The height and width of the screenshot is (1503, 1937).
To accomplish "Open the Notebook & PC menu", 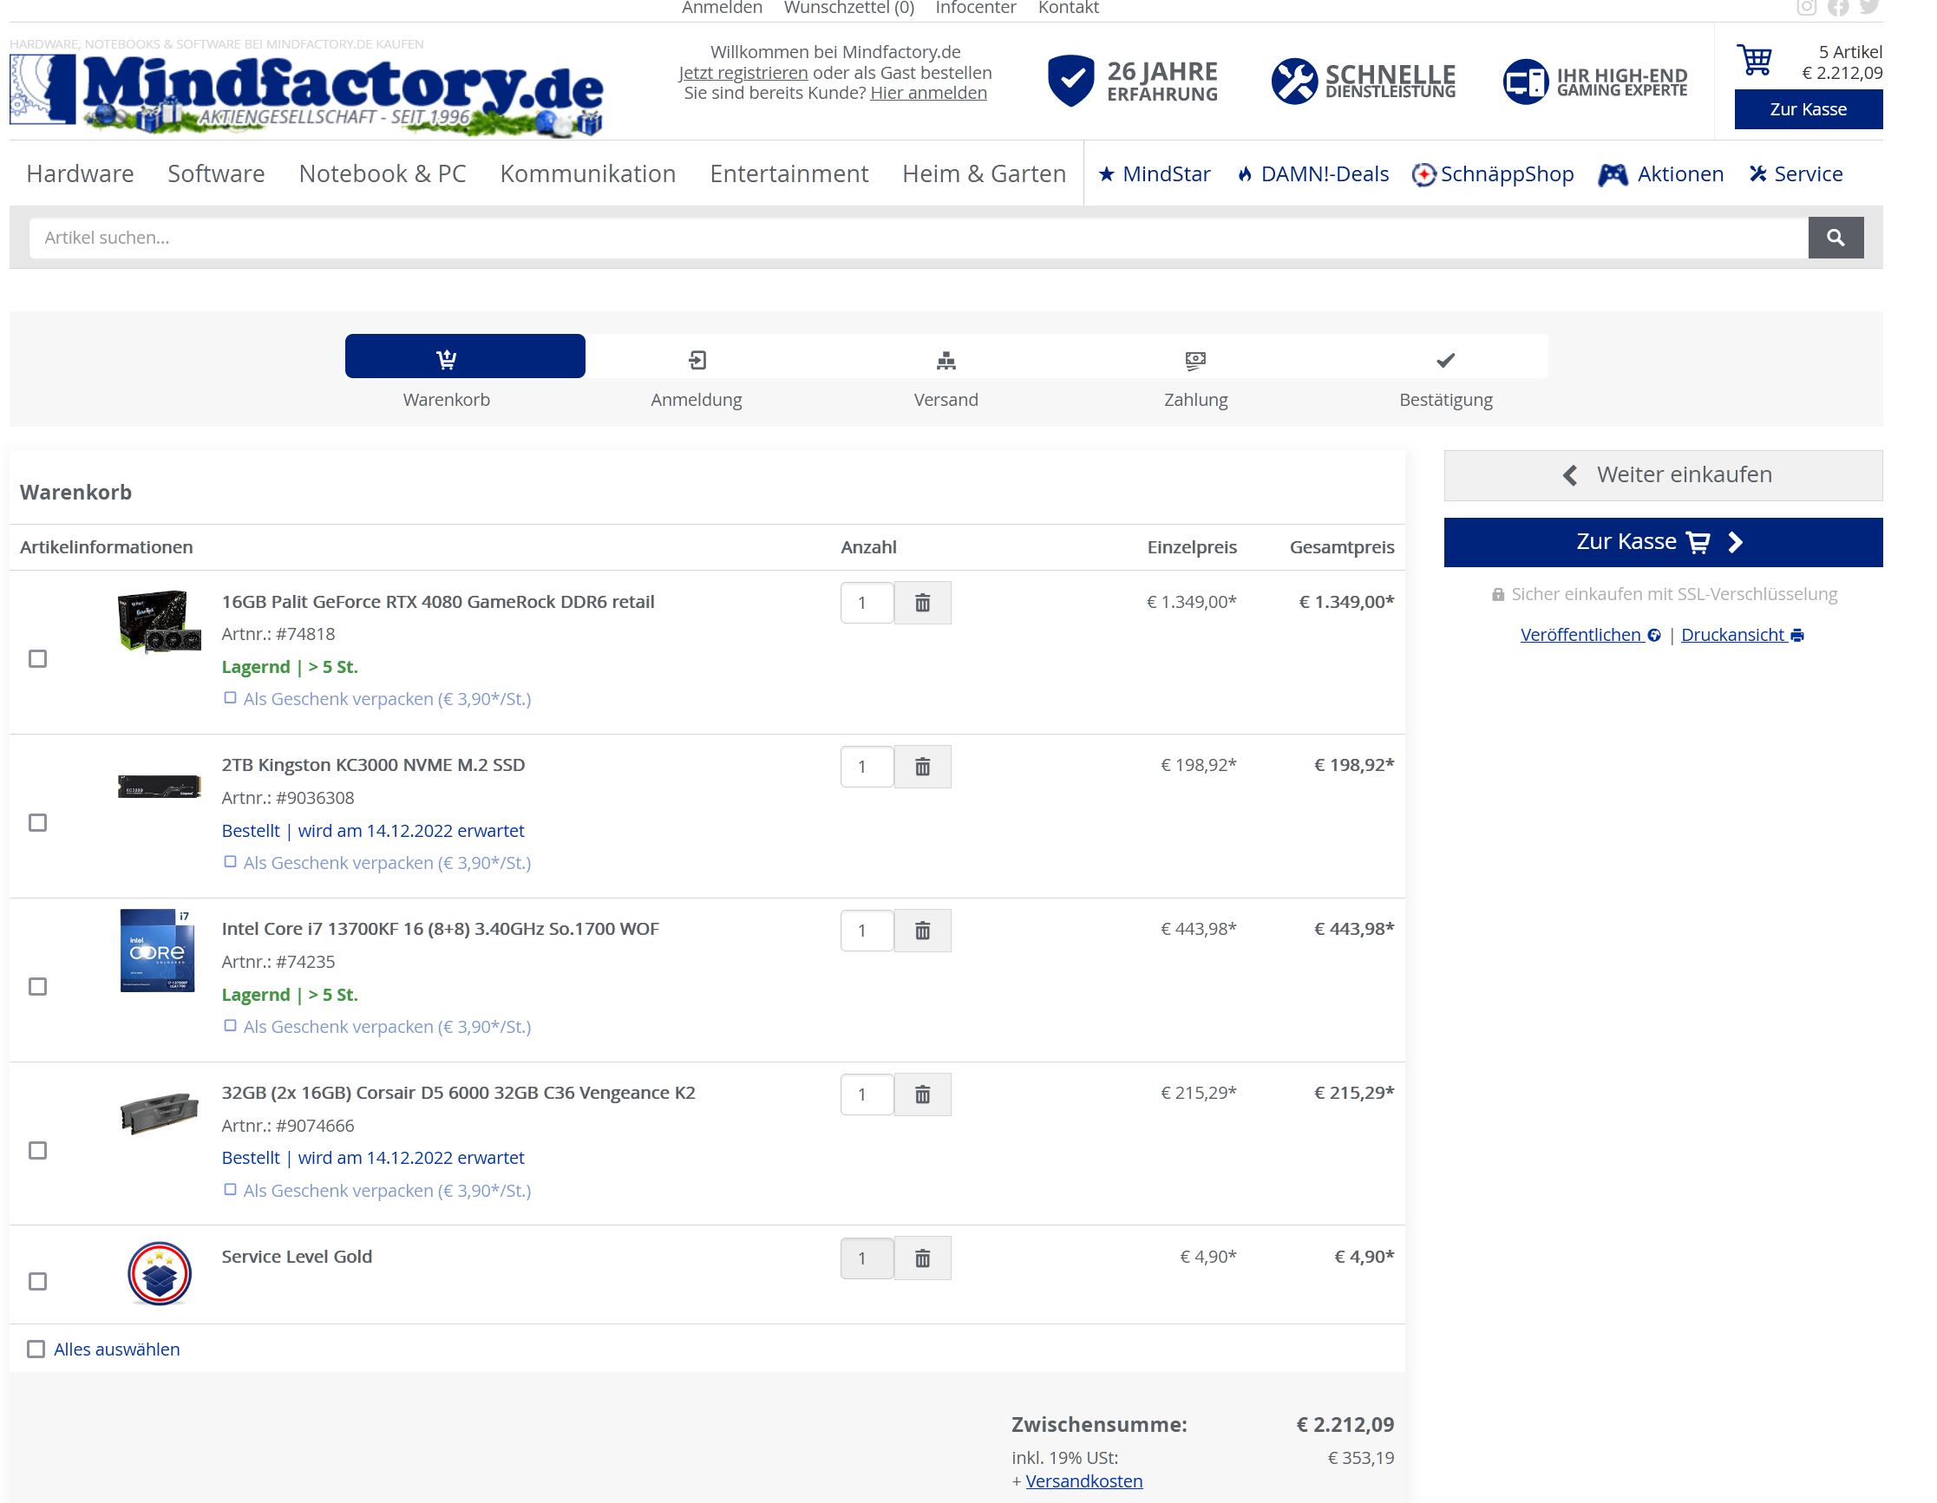I will click(383, 173).
